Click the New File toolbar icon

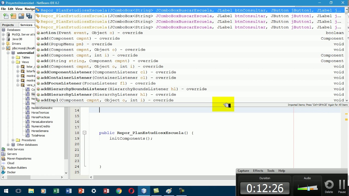pyautogui.click(x=6, y=16)
